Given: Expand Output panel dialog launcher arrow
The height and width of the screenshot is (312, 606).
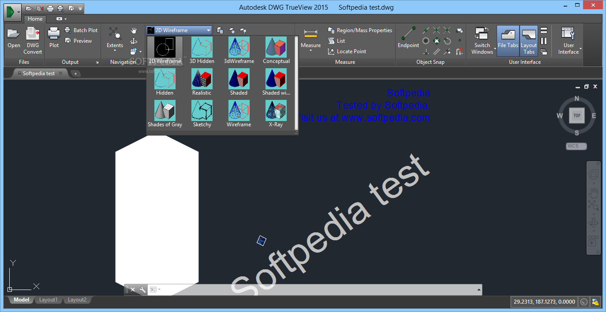Looking at the screenshot, I should (97, 62).
